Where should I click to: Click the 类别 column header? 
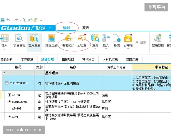[x=40, y=67]
